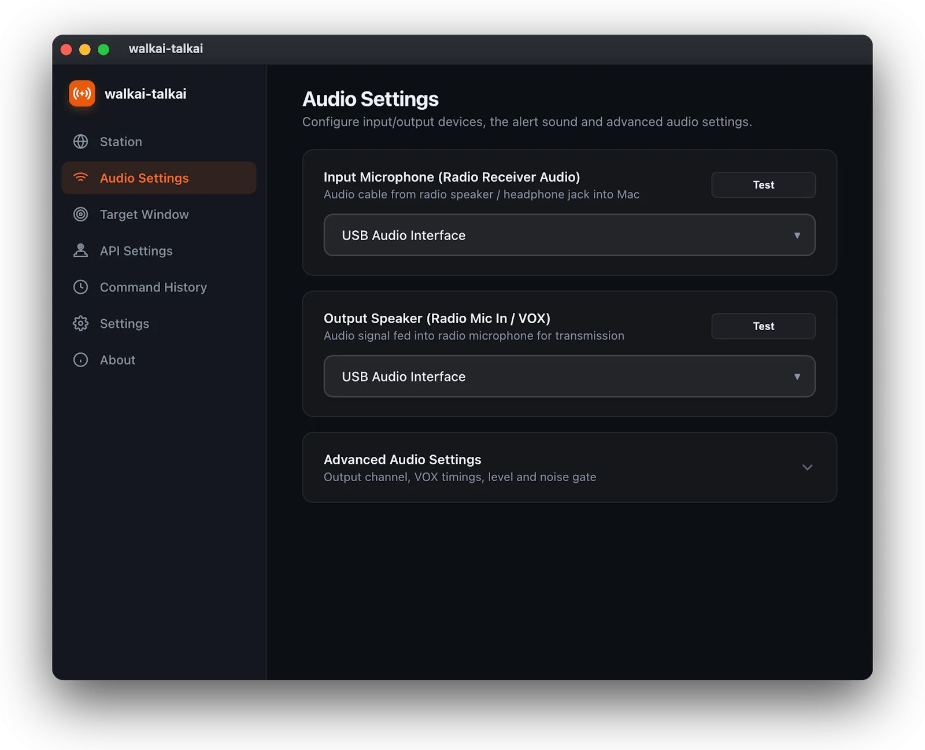Click the 'Input Microphone (Radio Receiver Audio)' label
This screenshot has width=925, height=750.
tap(452, 177)
